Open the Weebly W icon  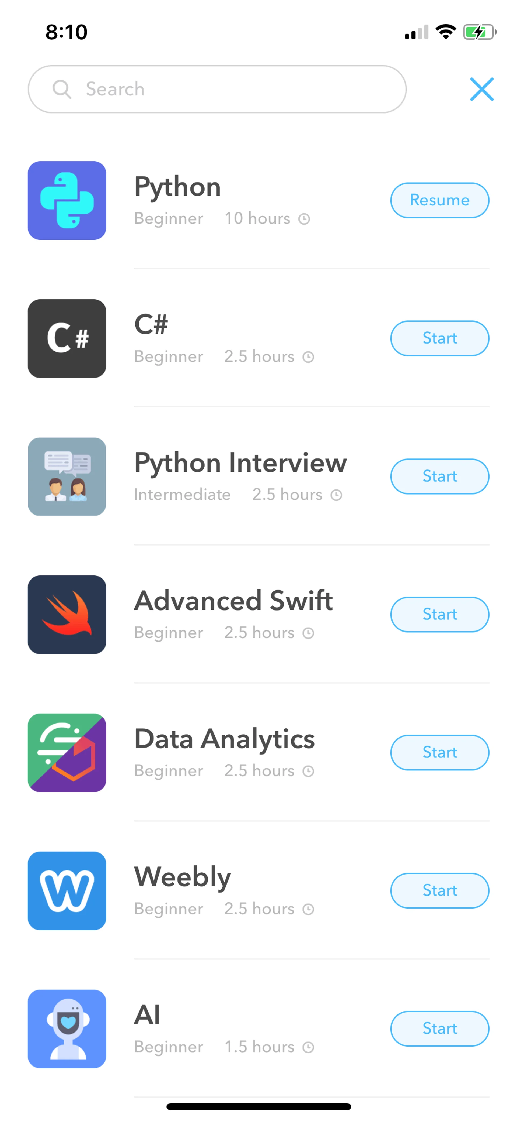[x=67, y=890]
